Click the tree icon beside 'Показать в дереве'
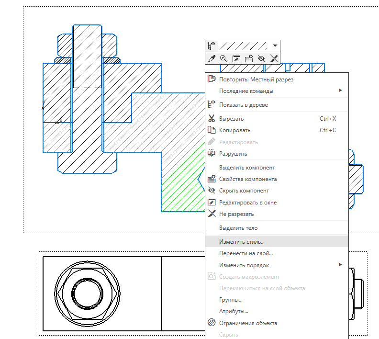Viewport: 379px width, 339px height. pyautogui.click(x=212, y=104)
